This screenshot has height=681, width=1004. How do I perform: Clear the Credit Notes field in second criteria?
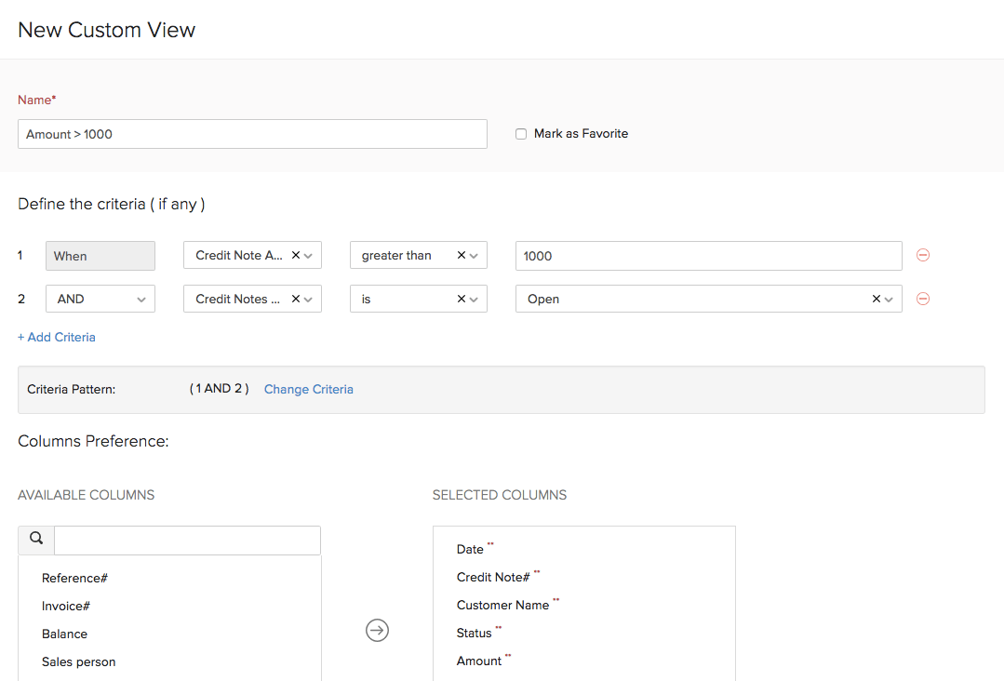295,298
